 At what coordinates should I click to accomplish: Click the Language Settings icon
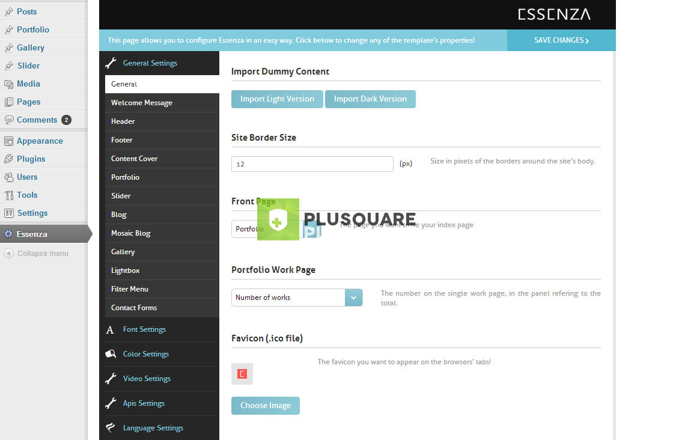pyautogui.click(x=111, y=428)
